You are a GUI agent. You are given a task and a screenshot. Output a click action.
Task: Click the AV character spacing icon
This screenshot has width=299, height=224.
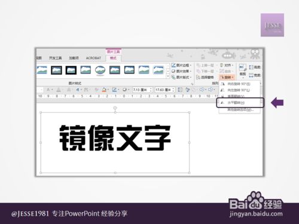pyautogui.click(x=86, y=90)
